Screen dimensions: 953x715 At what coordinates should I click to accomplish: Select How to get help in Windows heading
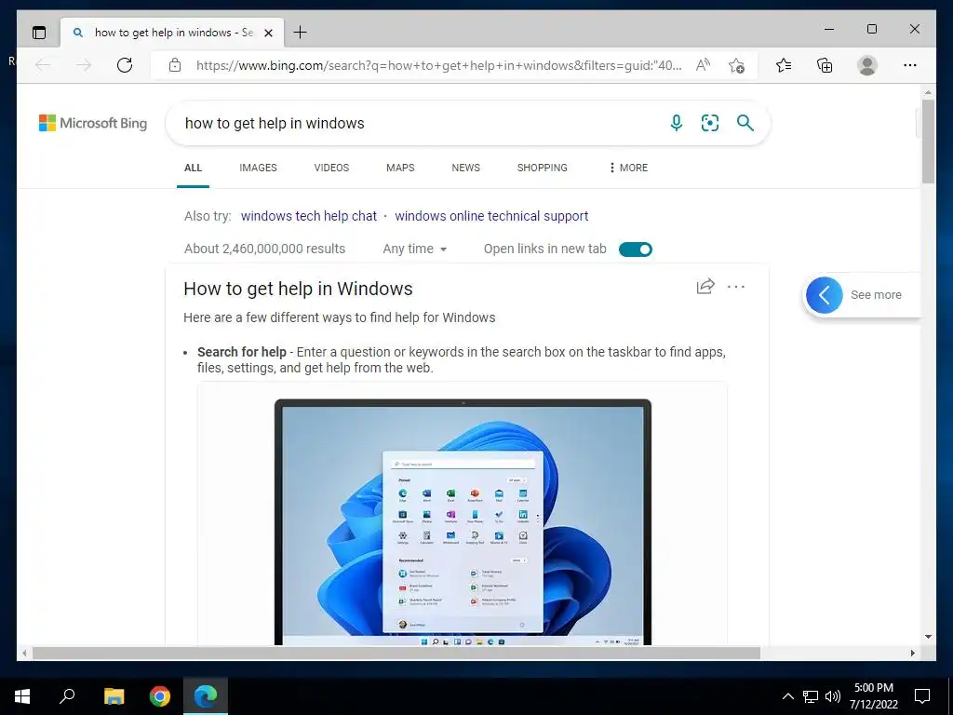[298, 289]
